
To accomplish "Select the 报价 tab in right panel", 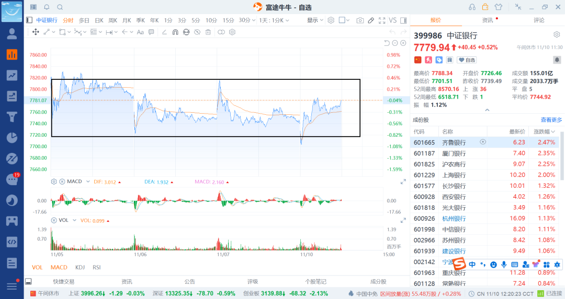I will pyautogui.click(x=436, y=20).
